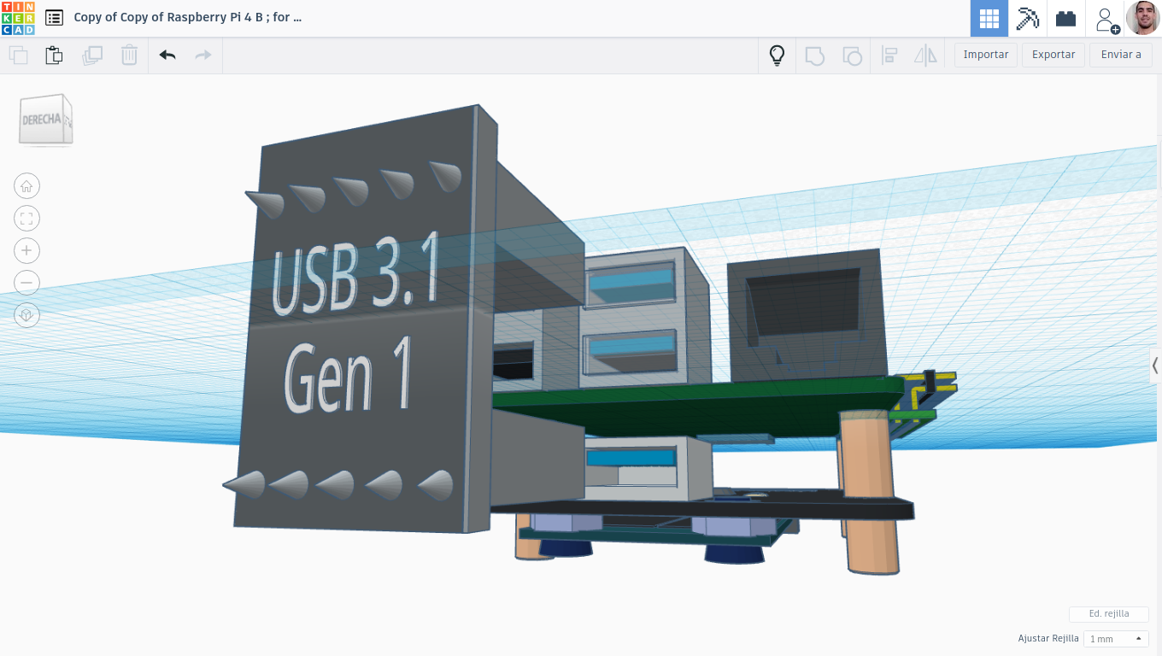
Task: Invite a collaborator with the add-person icon
Action: [1106, 19]
